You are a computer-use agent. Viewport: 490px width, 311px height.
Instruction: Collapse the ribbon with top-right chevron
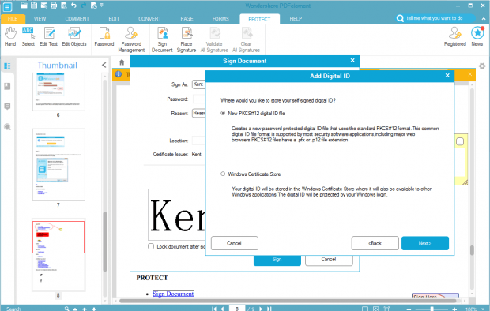[484, 19]
